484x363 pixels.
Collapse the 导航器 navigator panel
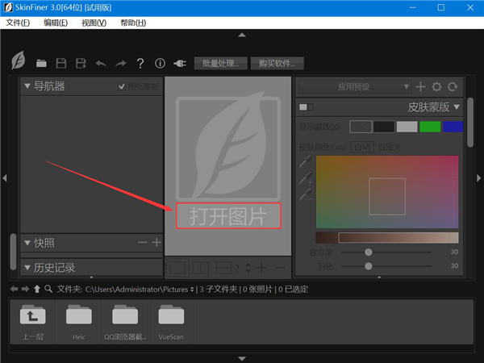point(27,86)
